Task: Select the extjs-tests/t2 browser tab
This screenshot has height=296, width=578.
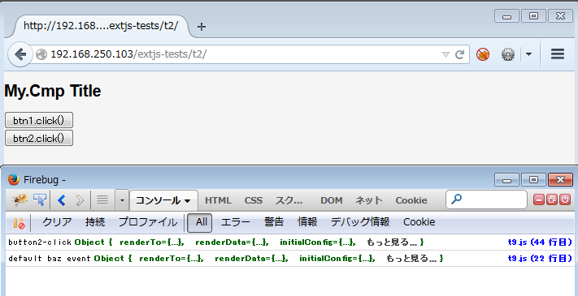Action: click(101, 26)
